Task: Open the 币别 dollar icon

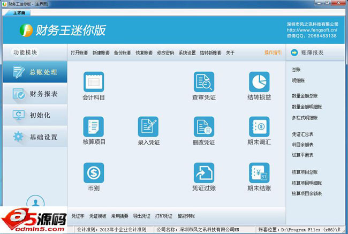Action: coord(94,173)
